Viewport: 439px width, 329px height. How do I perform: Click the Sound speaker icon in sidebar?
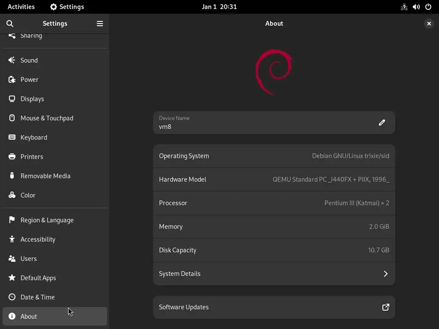coord(12,60)
